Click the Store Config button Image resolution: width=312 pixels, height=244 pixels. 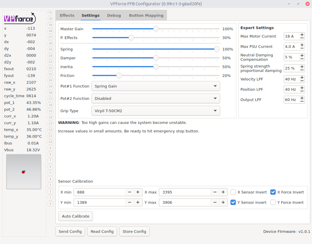(x=134, y=232)
